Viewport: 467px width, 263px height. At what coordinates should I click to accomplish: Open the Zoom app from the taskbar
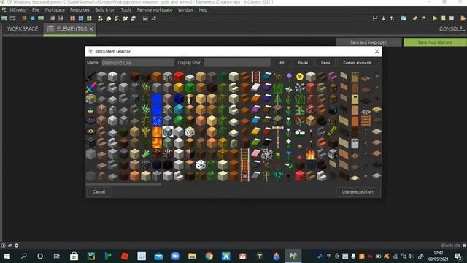point(175,256)
